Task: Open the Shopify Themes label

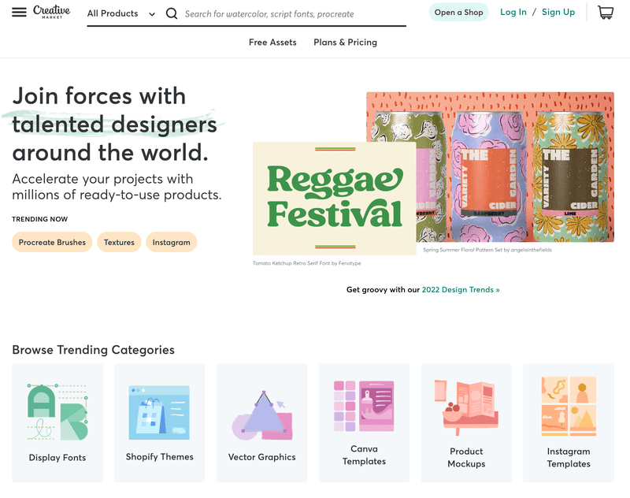Action: 160,457
